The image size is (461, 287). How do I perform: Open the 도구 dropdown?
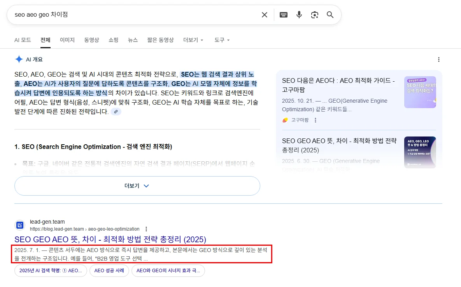click(221, 40)
